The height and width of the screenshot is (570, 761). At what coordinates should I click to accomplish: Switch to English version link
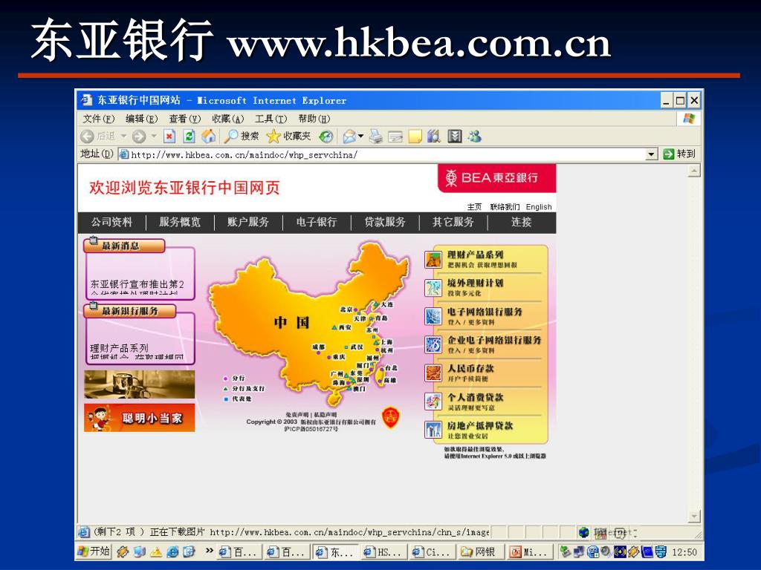(539, 207)
